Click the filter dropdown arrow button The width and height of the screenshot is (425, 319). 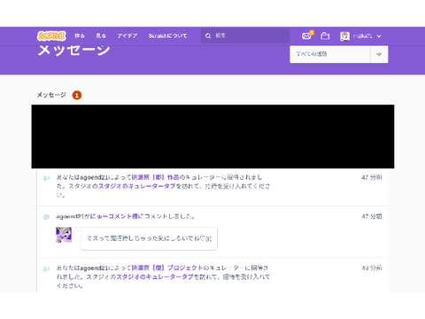[x=379, y=54]
